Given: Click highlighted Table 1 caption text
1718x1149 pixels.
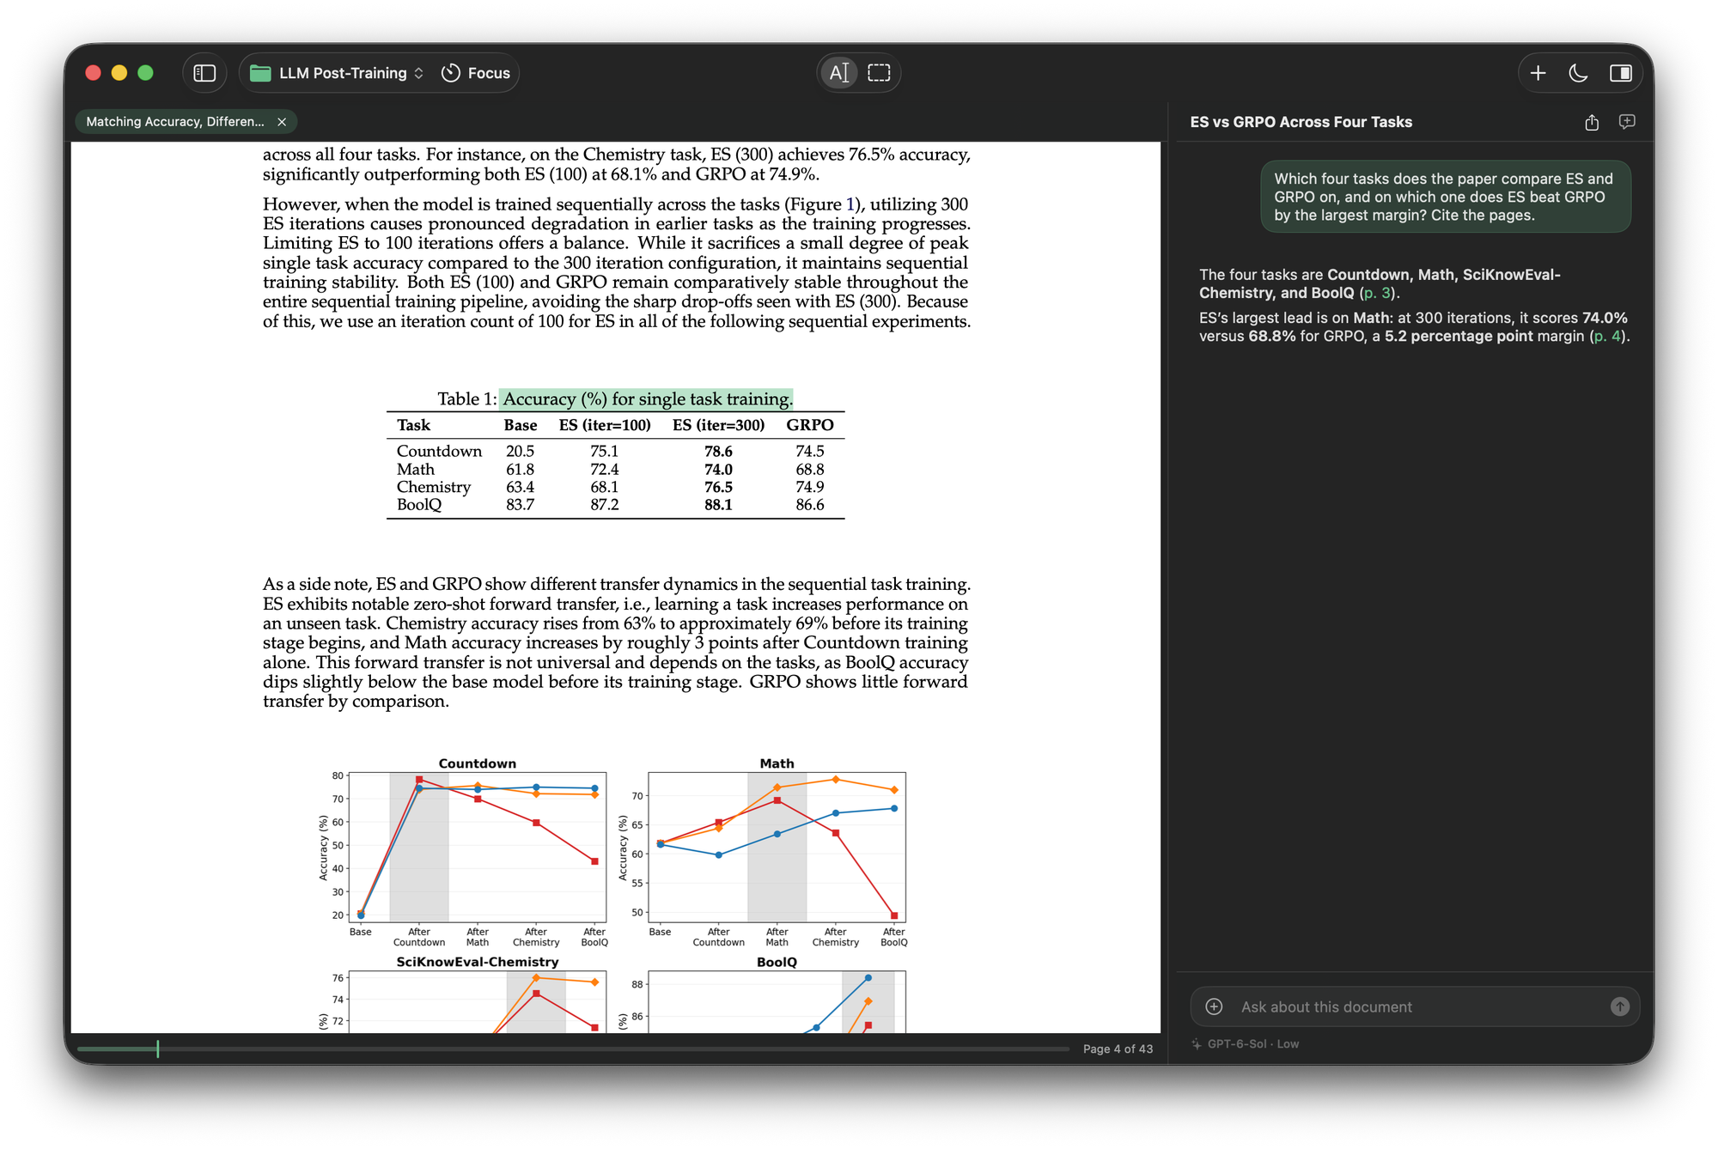Looking at the screenshot, I should [x=647, y=398].
